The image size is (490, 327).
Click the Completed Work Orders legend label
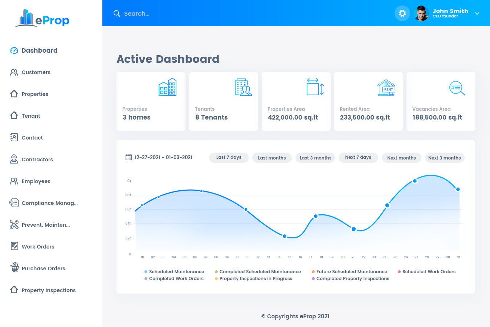(176, 278)
